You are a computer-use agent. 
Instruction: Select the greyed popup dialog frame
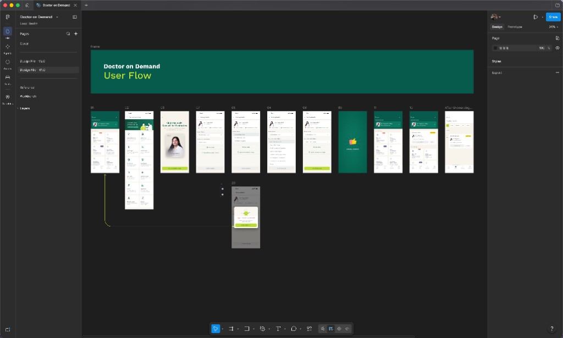point(246,217)
